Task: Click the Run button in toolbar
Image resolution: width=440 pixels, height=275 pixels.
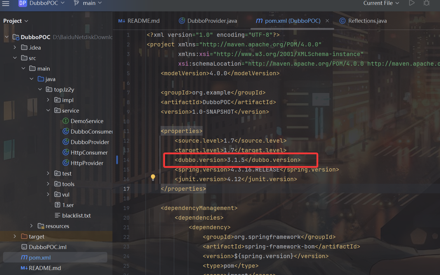Action: pyautogui.click(x=412, y=3)
